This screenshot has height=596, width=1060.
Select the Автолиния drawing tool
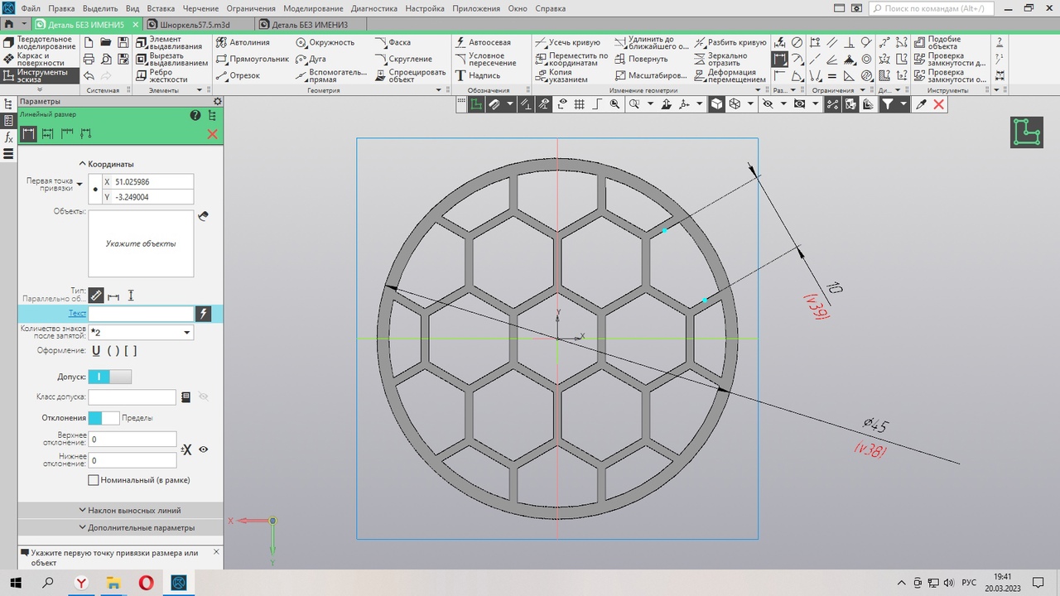pos(243,42)
